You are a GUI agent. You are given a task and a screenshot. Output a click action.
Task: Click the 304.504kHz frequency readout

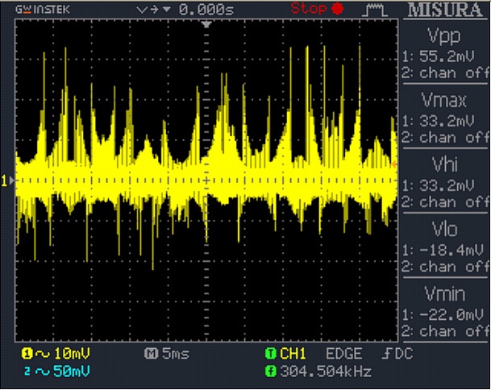[326, 371]
